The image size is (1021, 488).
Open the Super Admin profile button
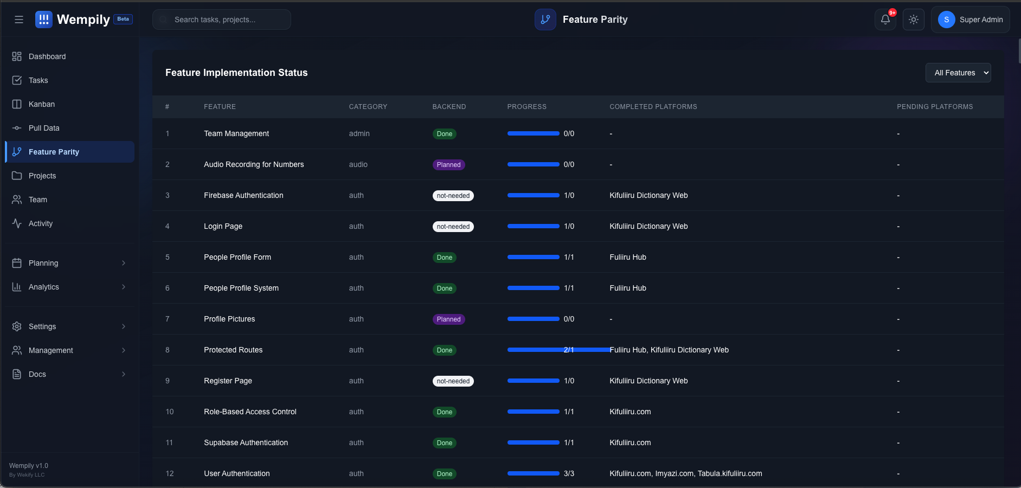tap(971, 20)
